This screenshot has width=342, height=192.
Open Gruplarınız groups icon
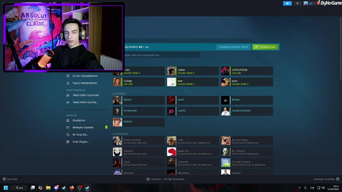[68, 120]
